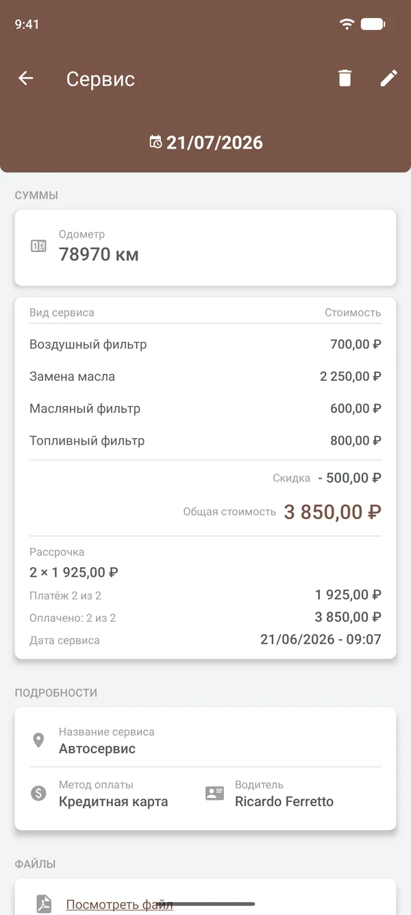Viewport: 411px width, 915px height.
Task: Go back using the arrow icon
Action: point(26,79)
